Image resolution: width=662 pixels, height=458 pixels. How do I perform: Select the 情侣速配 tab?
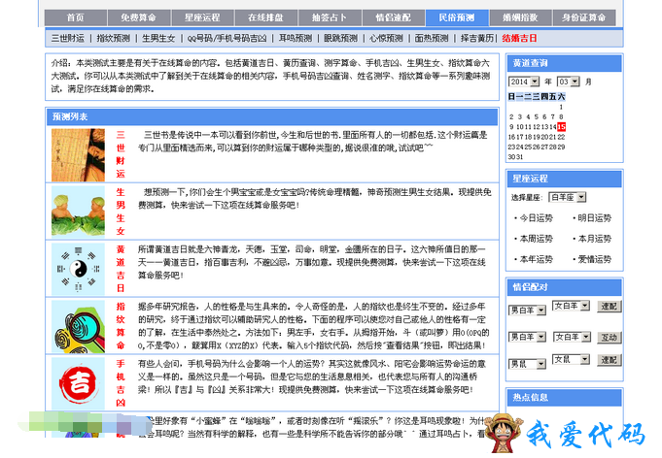394,17
